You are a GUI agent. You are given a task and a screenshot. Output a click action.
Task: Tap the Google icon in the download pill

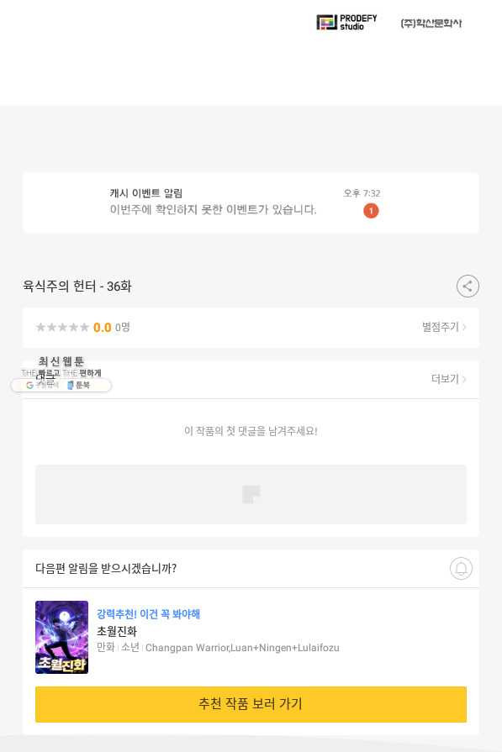[29, 385]
